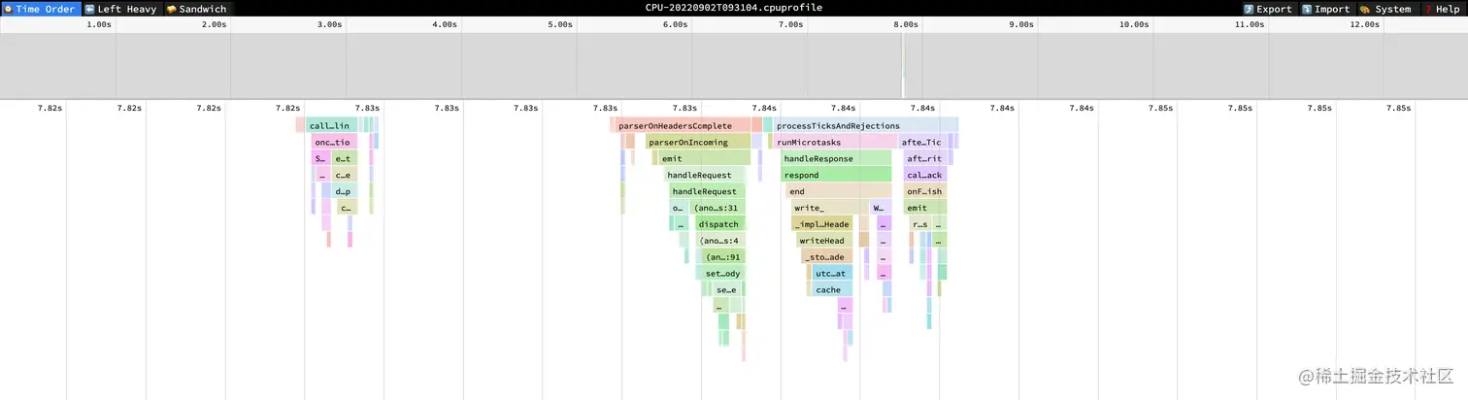1468x400 pixels.
Task: Select the onF…ish frame
Action: click(925, 191)
